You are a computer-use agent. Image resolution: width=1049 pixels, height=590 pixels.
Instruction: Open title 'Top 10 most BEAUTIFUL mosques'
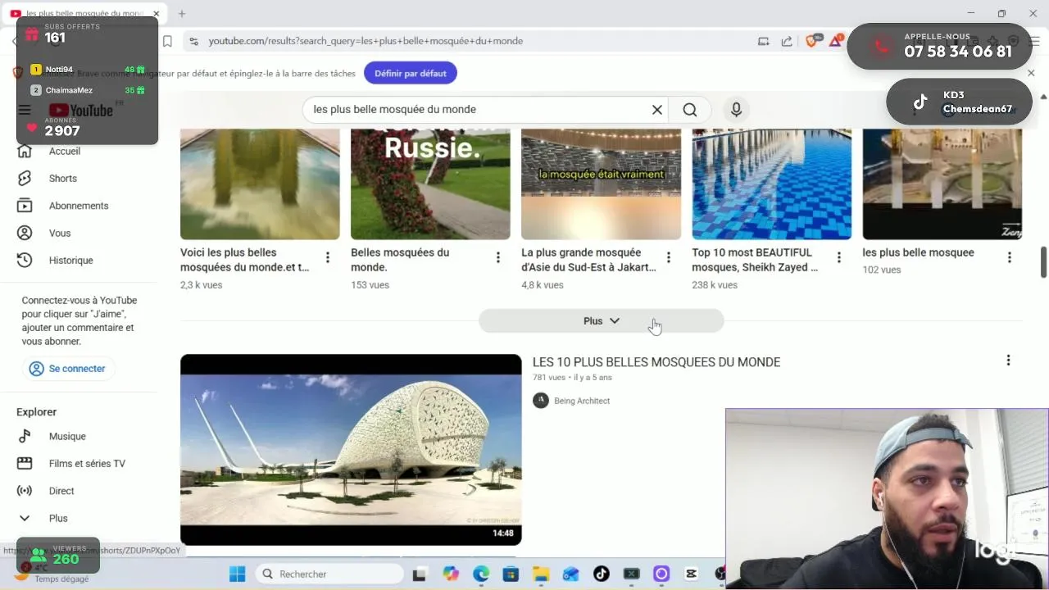(x=755, y=260)
